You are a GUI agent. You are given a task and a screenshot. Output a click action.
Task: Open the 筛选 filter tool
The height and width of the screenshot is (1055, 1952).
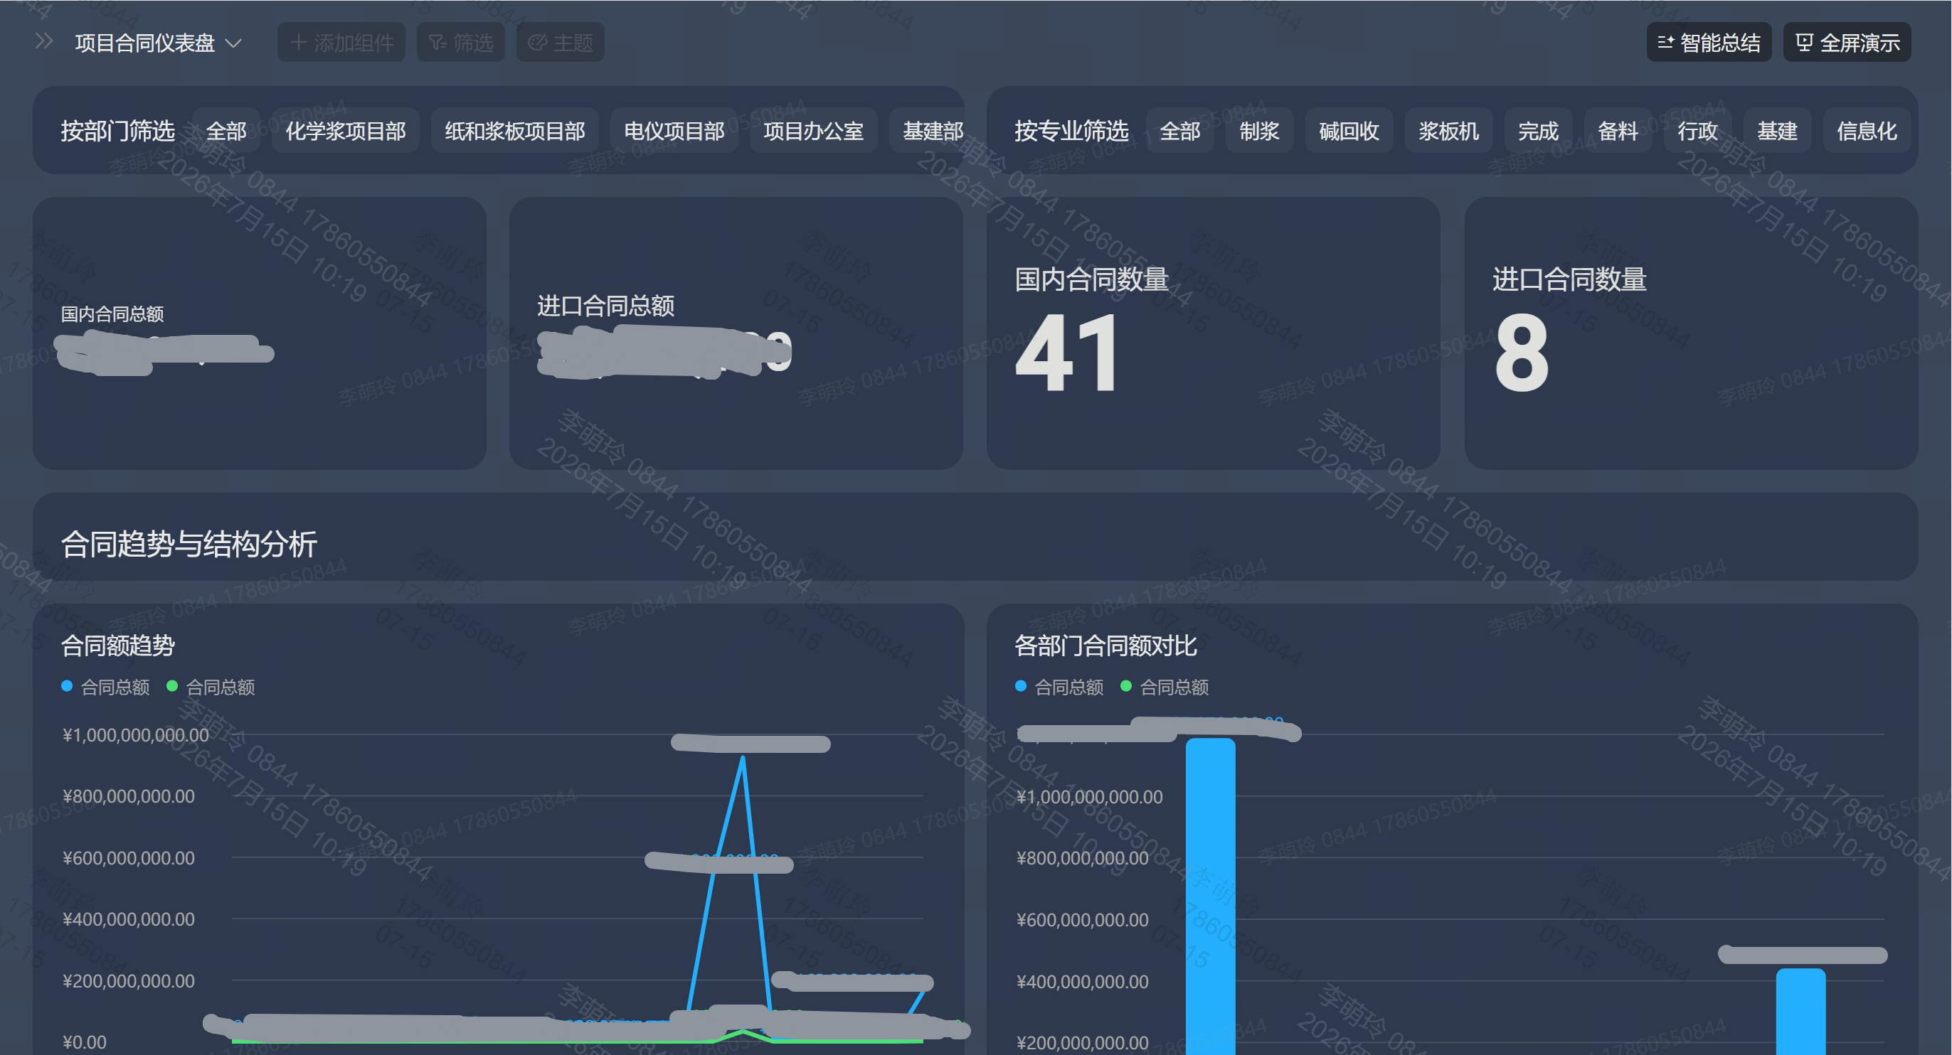point(461,43)
